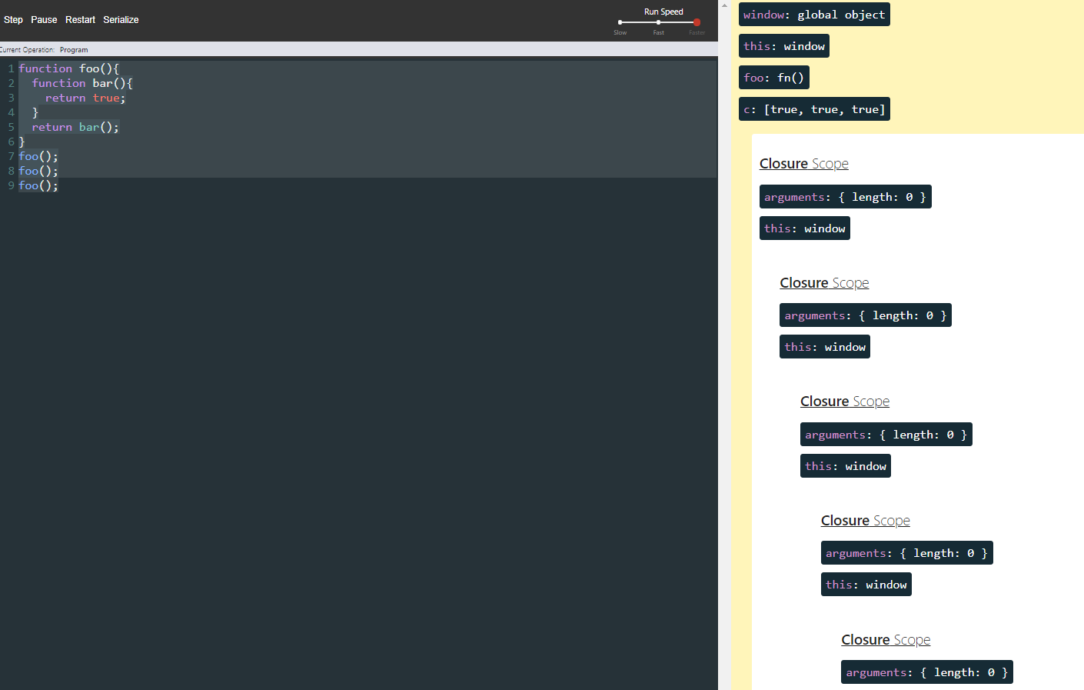Restart the code visualization
1084x690 pixels.
pos(80,20)
